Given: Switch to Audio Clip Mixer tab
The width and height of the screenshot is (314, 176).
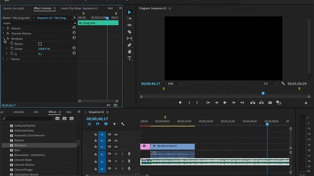Looking at the screenshot, I should click(79, 8).
